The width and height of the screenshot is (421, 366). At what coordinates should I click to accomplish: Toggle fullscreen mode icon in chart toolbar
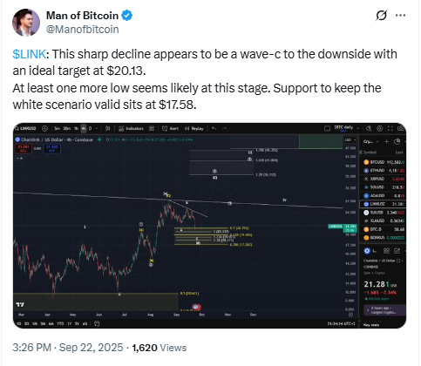390,128
